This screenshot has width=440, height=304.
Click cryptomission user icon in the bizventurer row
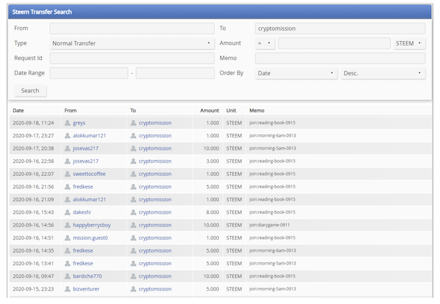(x=133, y=289)
